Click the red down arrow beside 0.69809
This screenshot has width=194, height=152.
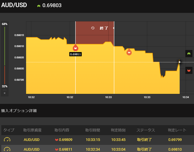coord(57,140)
